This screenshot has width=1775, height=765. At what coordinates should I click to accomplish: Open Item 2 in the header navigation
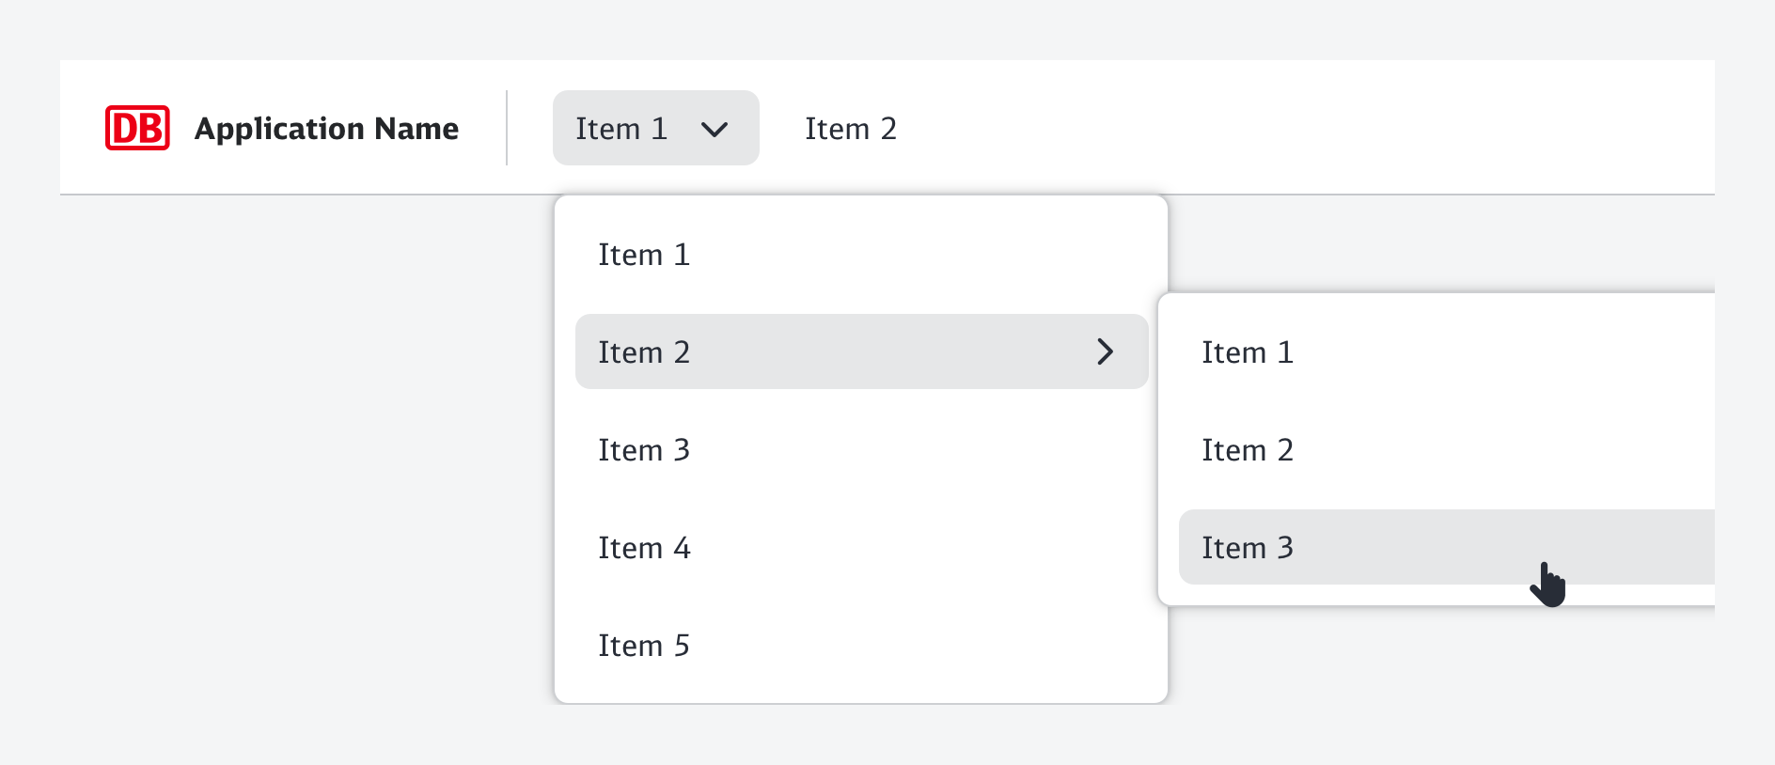coord(850,129)
